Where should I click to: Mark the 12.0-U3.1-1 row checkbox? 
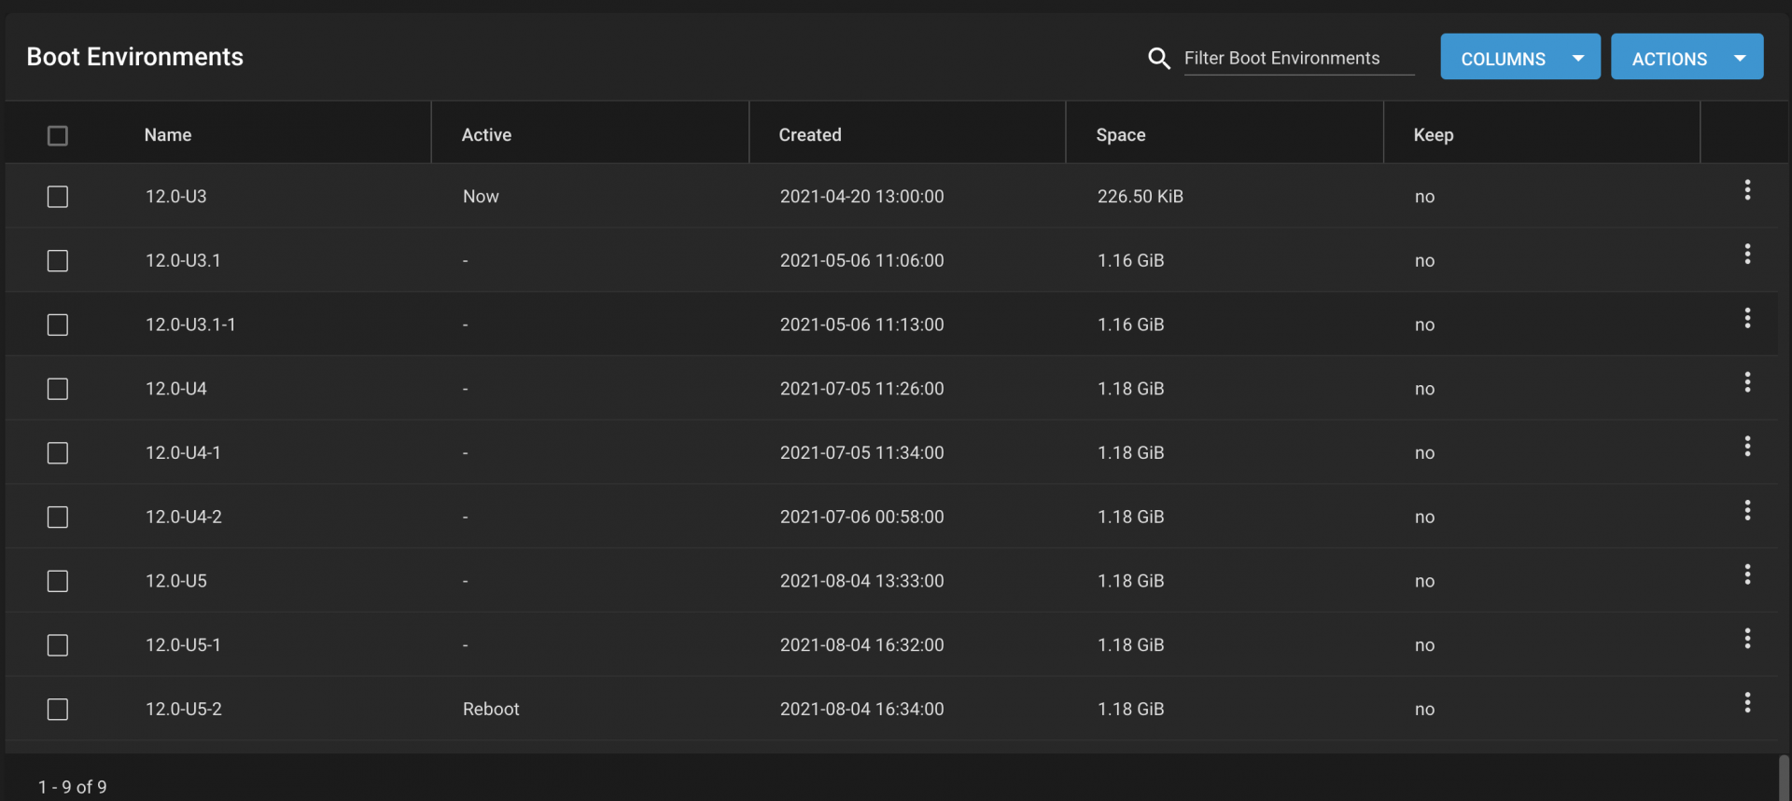(x=58, y=325)
